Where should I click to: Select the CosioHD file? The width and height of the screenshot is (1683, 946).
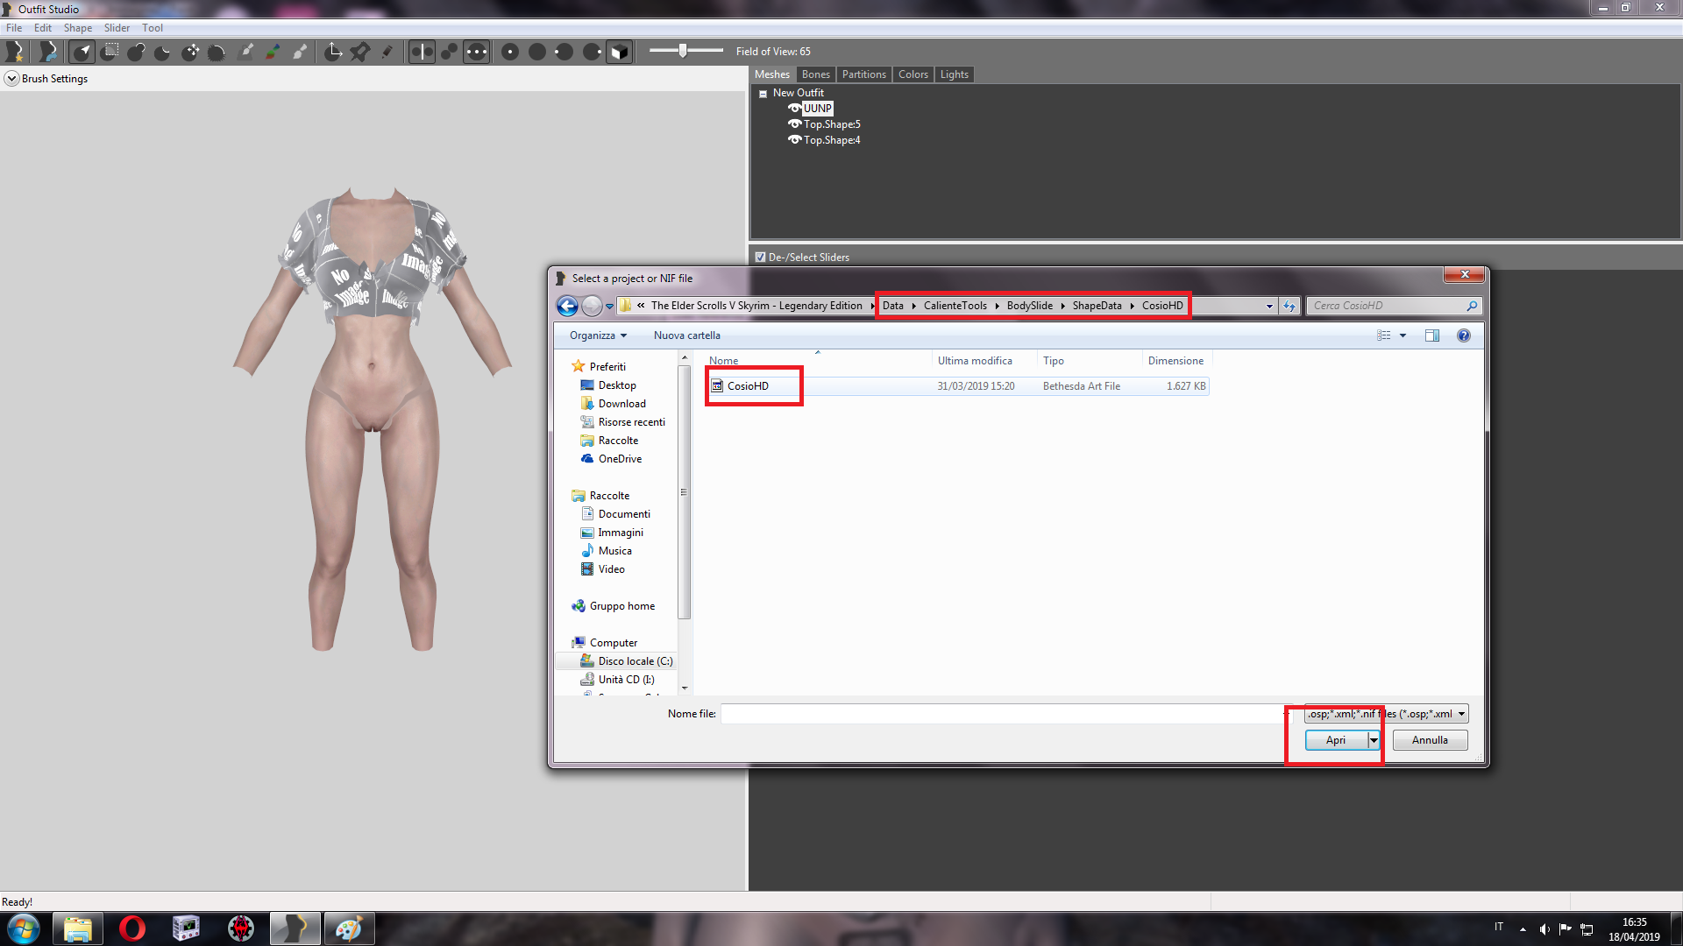click(x=748, y=386)
